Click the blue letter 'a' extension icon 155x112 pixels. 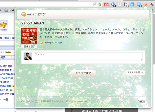pos(132,4)
